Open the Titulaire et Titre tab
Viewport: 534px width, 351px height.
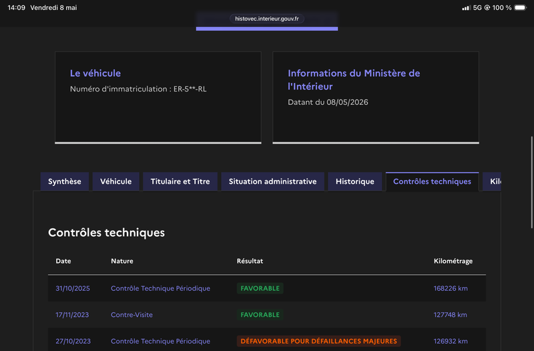click(180, 181)
